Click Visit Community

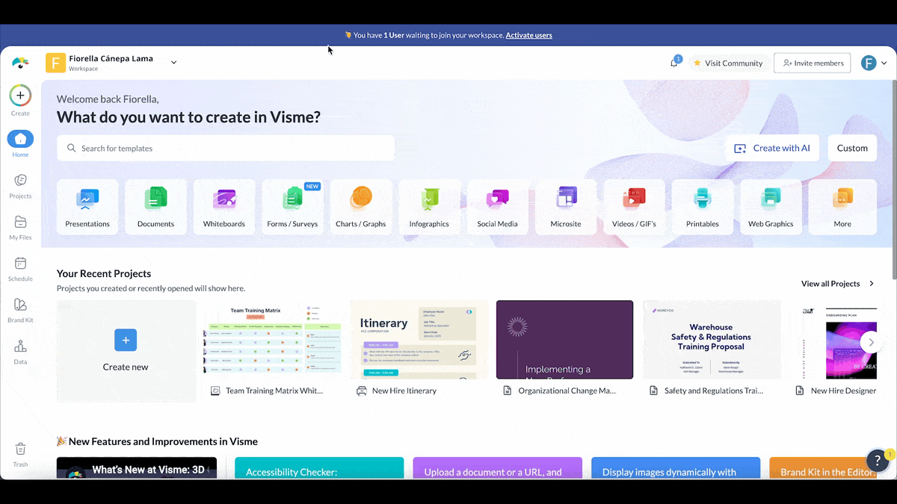pos(728,63)
